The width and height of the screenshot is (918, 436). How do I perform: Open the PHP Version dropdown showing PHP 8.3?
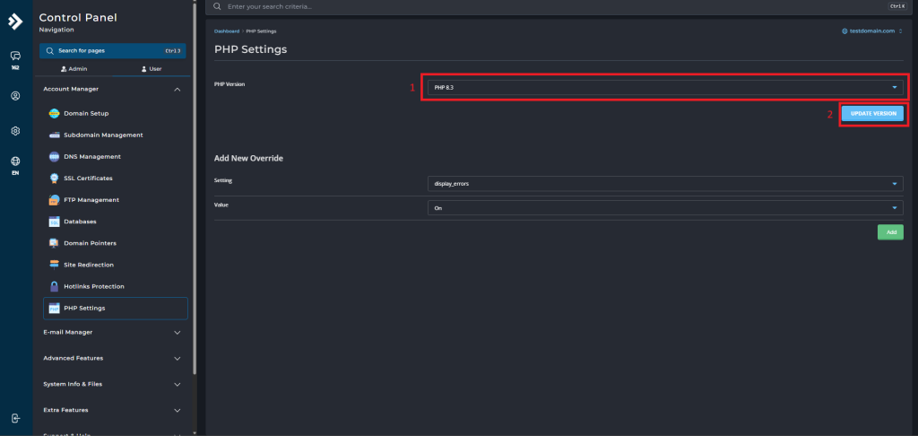coord(665,88)
